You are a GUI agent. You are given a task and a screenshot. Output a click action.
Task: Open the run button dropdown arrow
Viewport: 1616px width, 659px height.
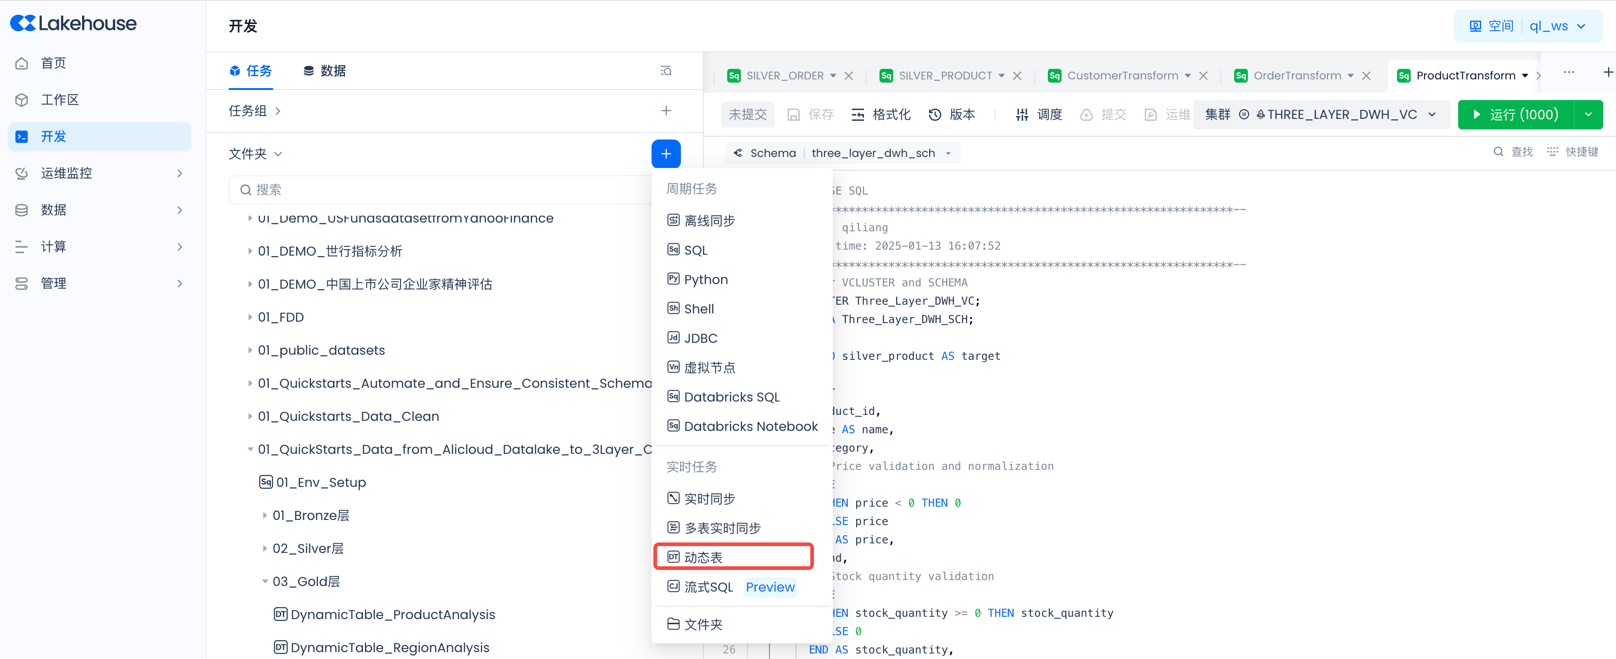coord(1588,114)
